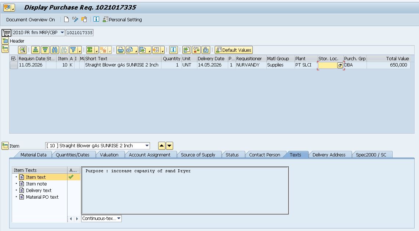Viewport: 419px width, 231px height.
Task: Open the 2010 PR frm MRP/CBP dropdown
Action: [x=62, y=33]
